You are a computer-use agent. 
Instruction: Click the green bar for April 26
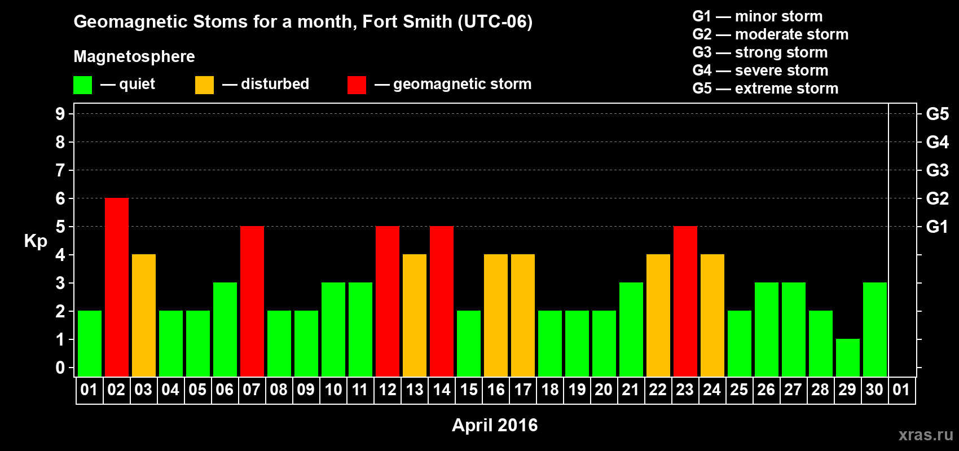(x=767, y=330)
